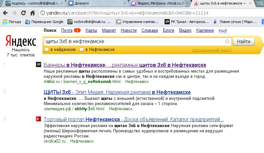This screenshot has width=264, height=153.
Task: Open Переводчик Google bookmark
Action: pos(44,22)
